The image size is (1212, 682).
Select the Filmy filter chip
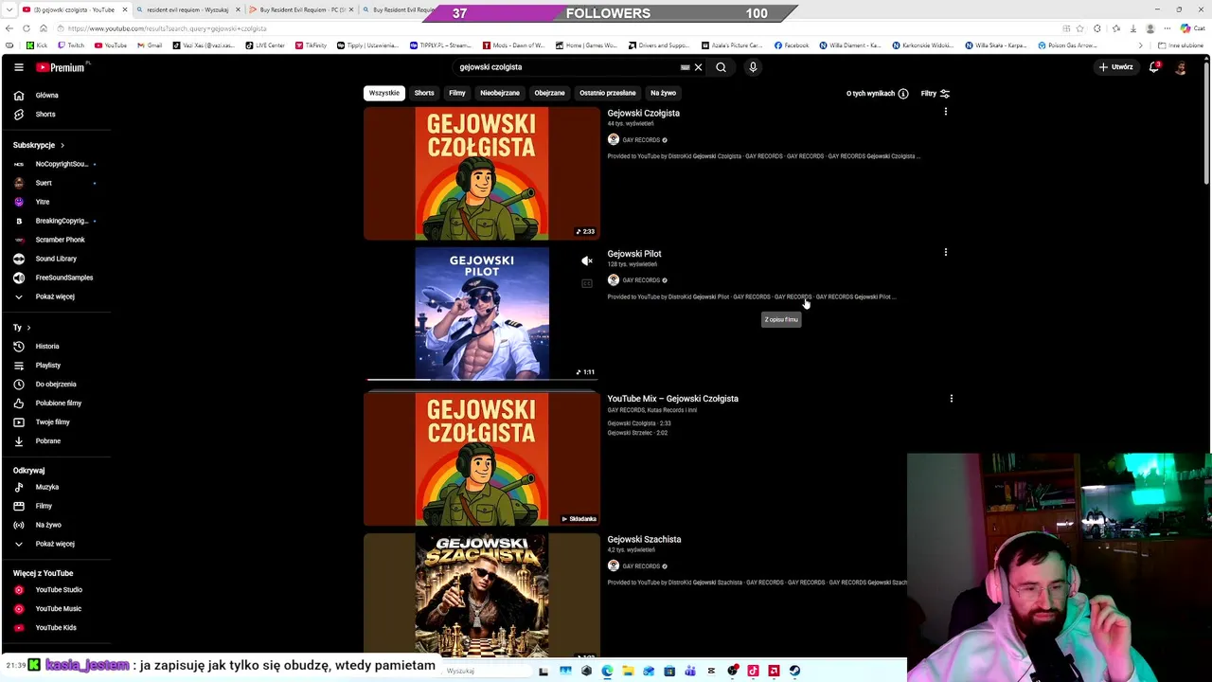coord(457,93)
